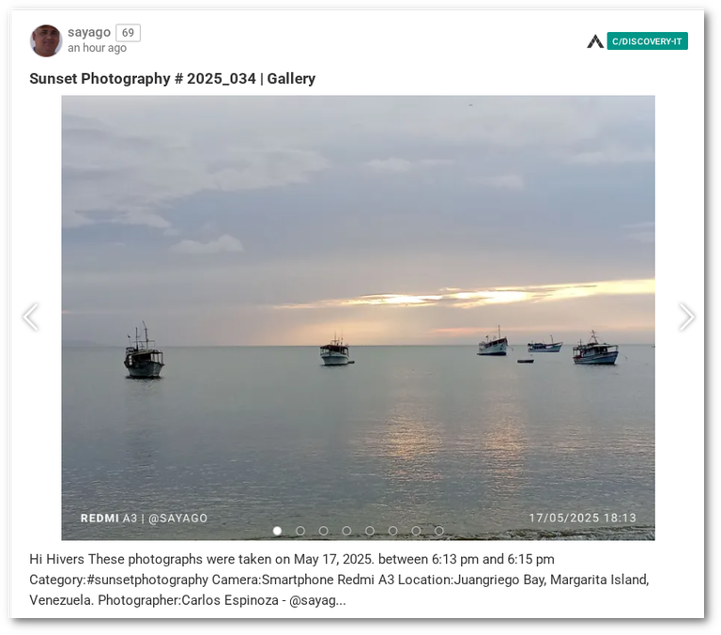Viewport: 721px width, 635px height.
Task: Select the first filled gallery dot
Action: pos(277,531)
